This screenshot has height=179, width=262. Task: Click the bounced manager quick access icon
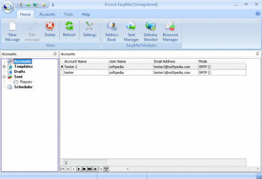pos(43,4)
